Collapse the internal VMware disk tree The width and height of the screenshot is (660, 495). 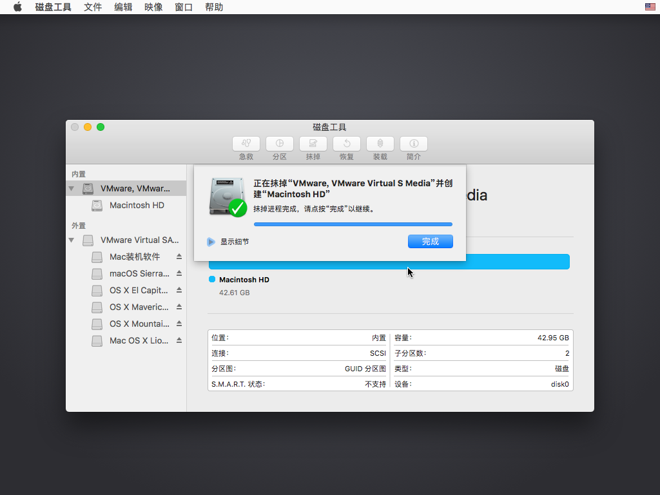pyautogui.click(x=72, y=189)
